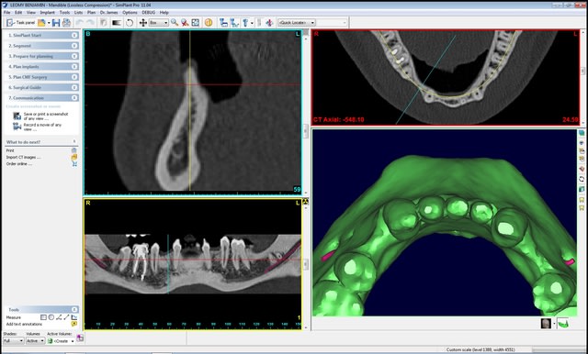
Task: Click the Import CT images link
Action: (x=23, y=157)
